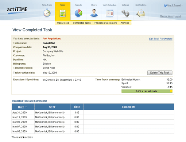This screenshot has height=142, width=186.
Task: Click the actiTIME logo
Action: point(17,10)
